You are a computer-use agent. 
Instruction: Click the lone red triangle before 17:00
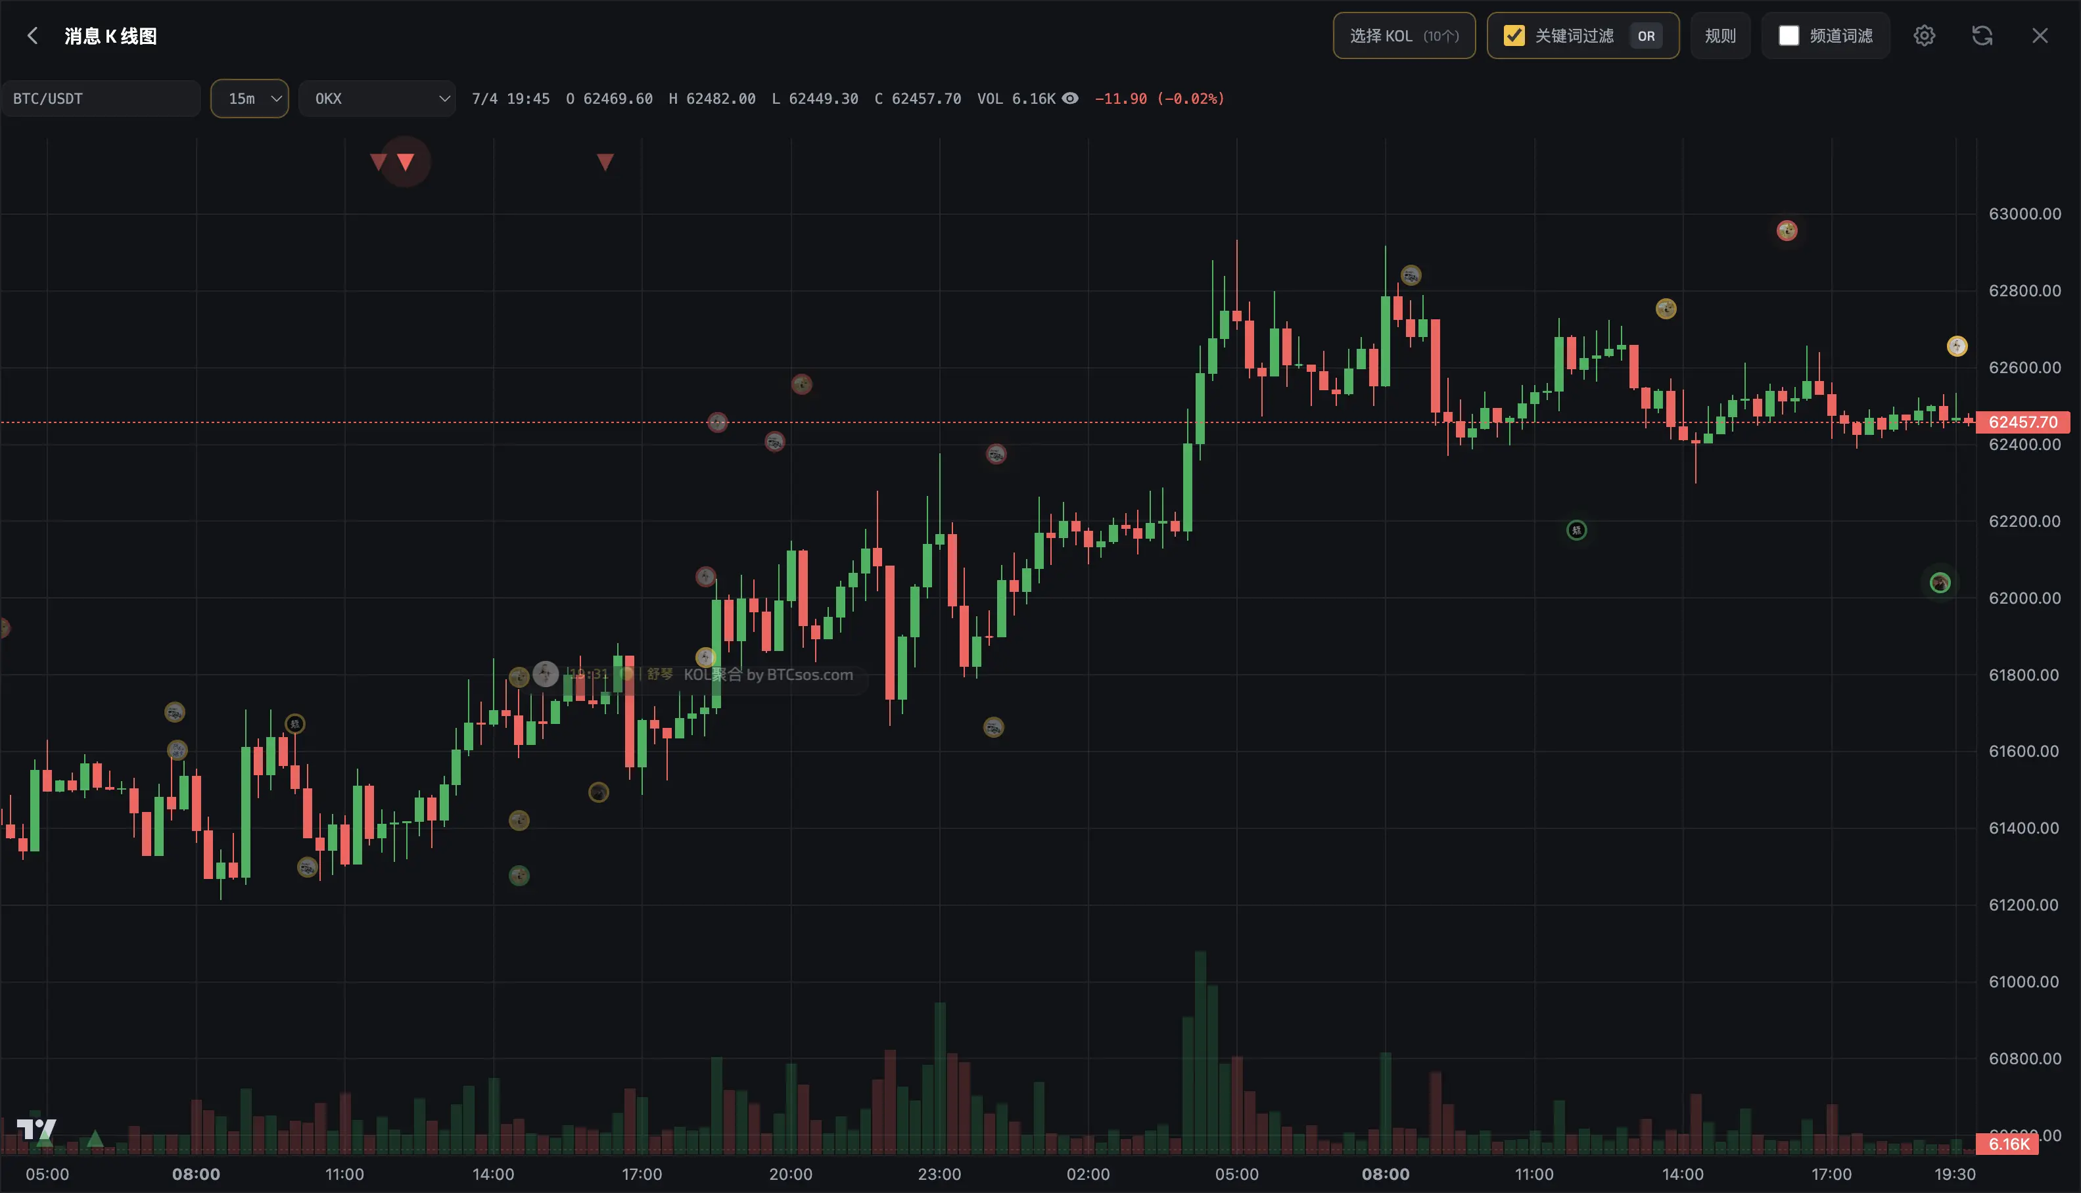tap(605, 162)
